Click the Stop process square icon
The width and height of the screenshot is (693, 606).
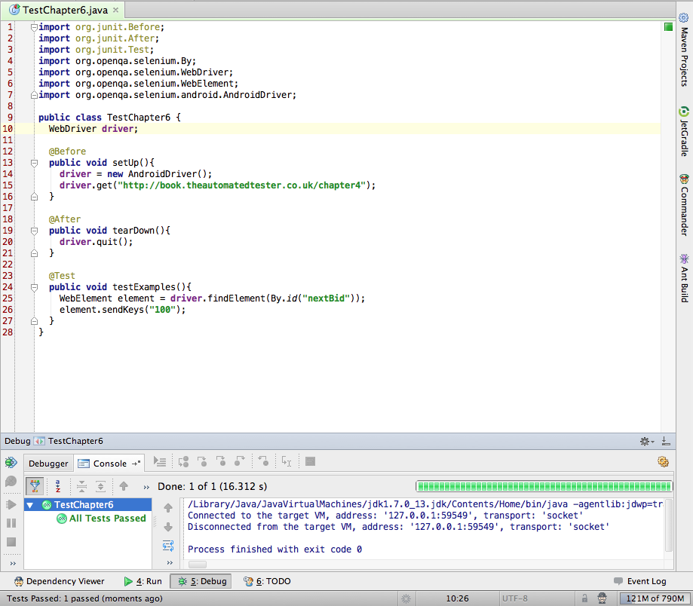click(x=11, y=543)
